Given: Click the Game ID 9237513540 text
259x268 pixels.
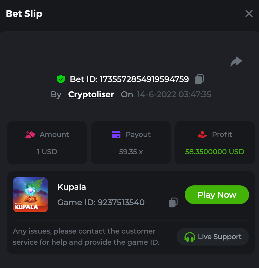Looking at the screenshot, I should click(101, 202).
